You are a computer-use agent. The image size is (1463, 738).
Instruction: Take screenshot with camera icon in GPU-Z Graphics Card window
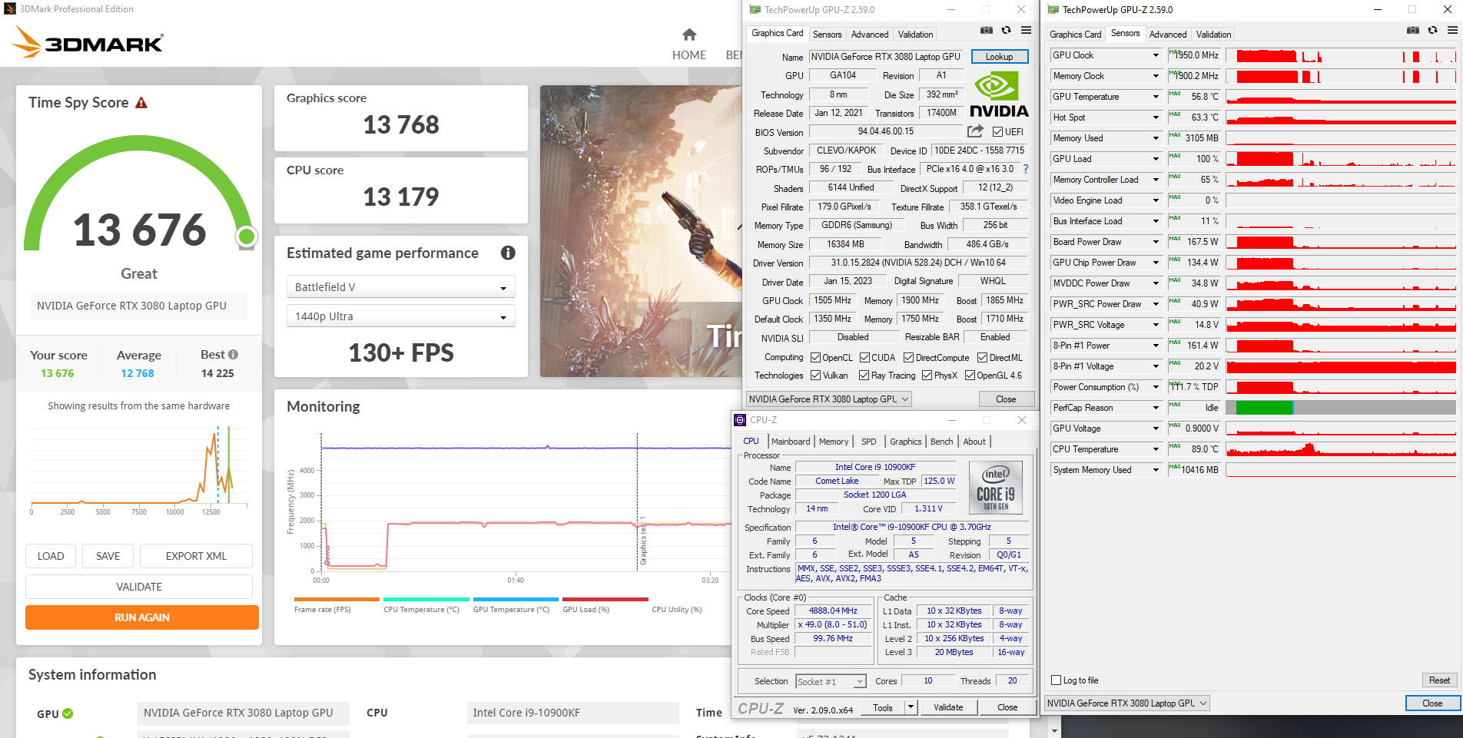coord(986,30)
